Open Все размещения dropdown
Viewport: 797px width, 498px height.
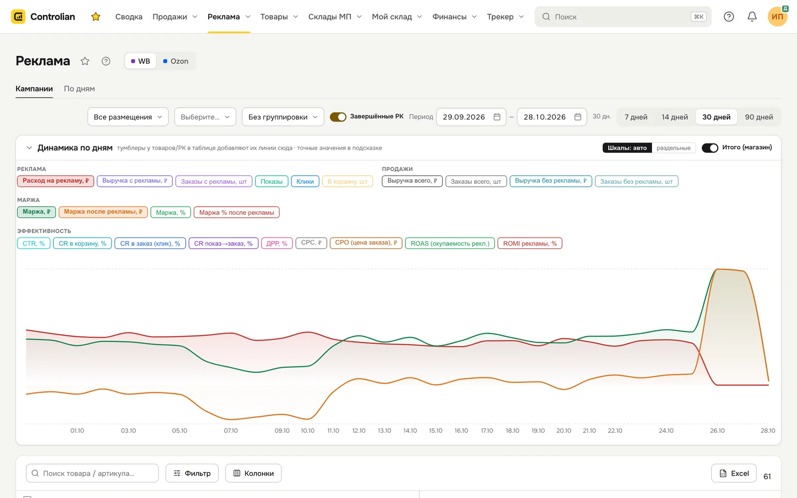128,117
